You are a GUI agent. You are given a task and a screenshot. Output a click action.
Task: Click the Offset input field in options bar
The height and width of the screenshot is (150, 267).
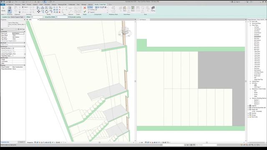37,17
